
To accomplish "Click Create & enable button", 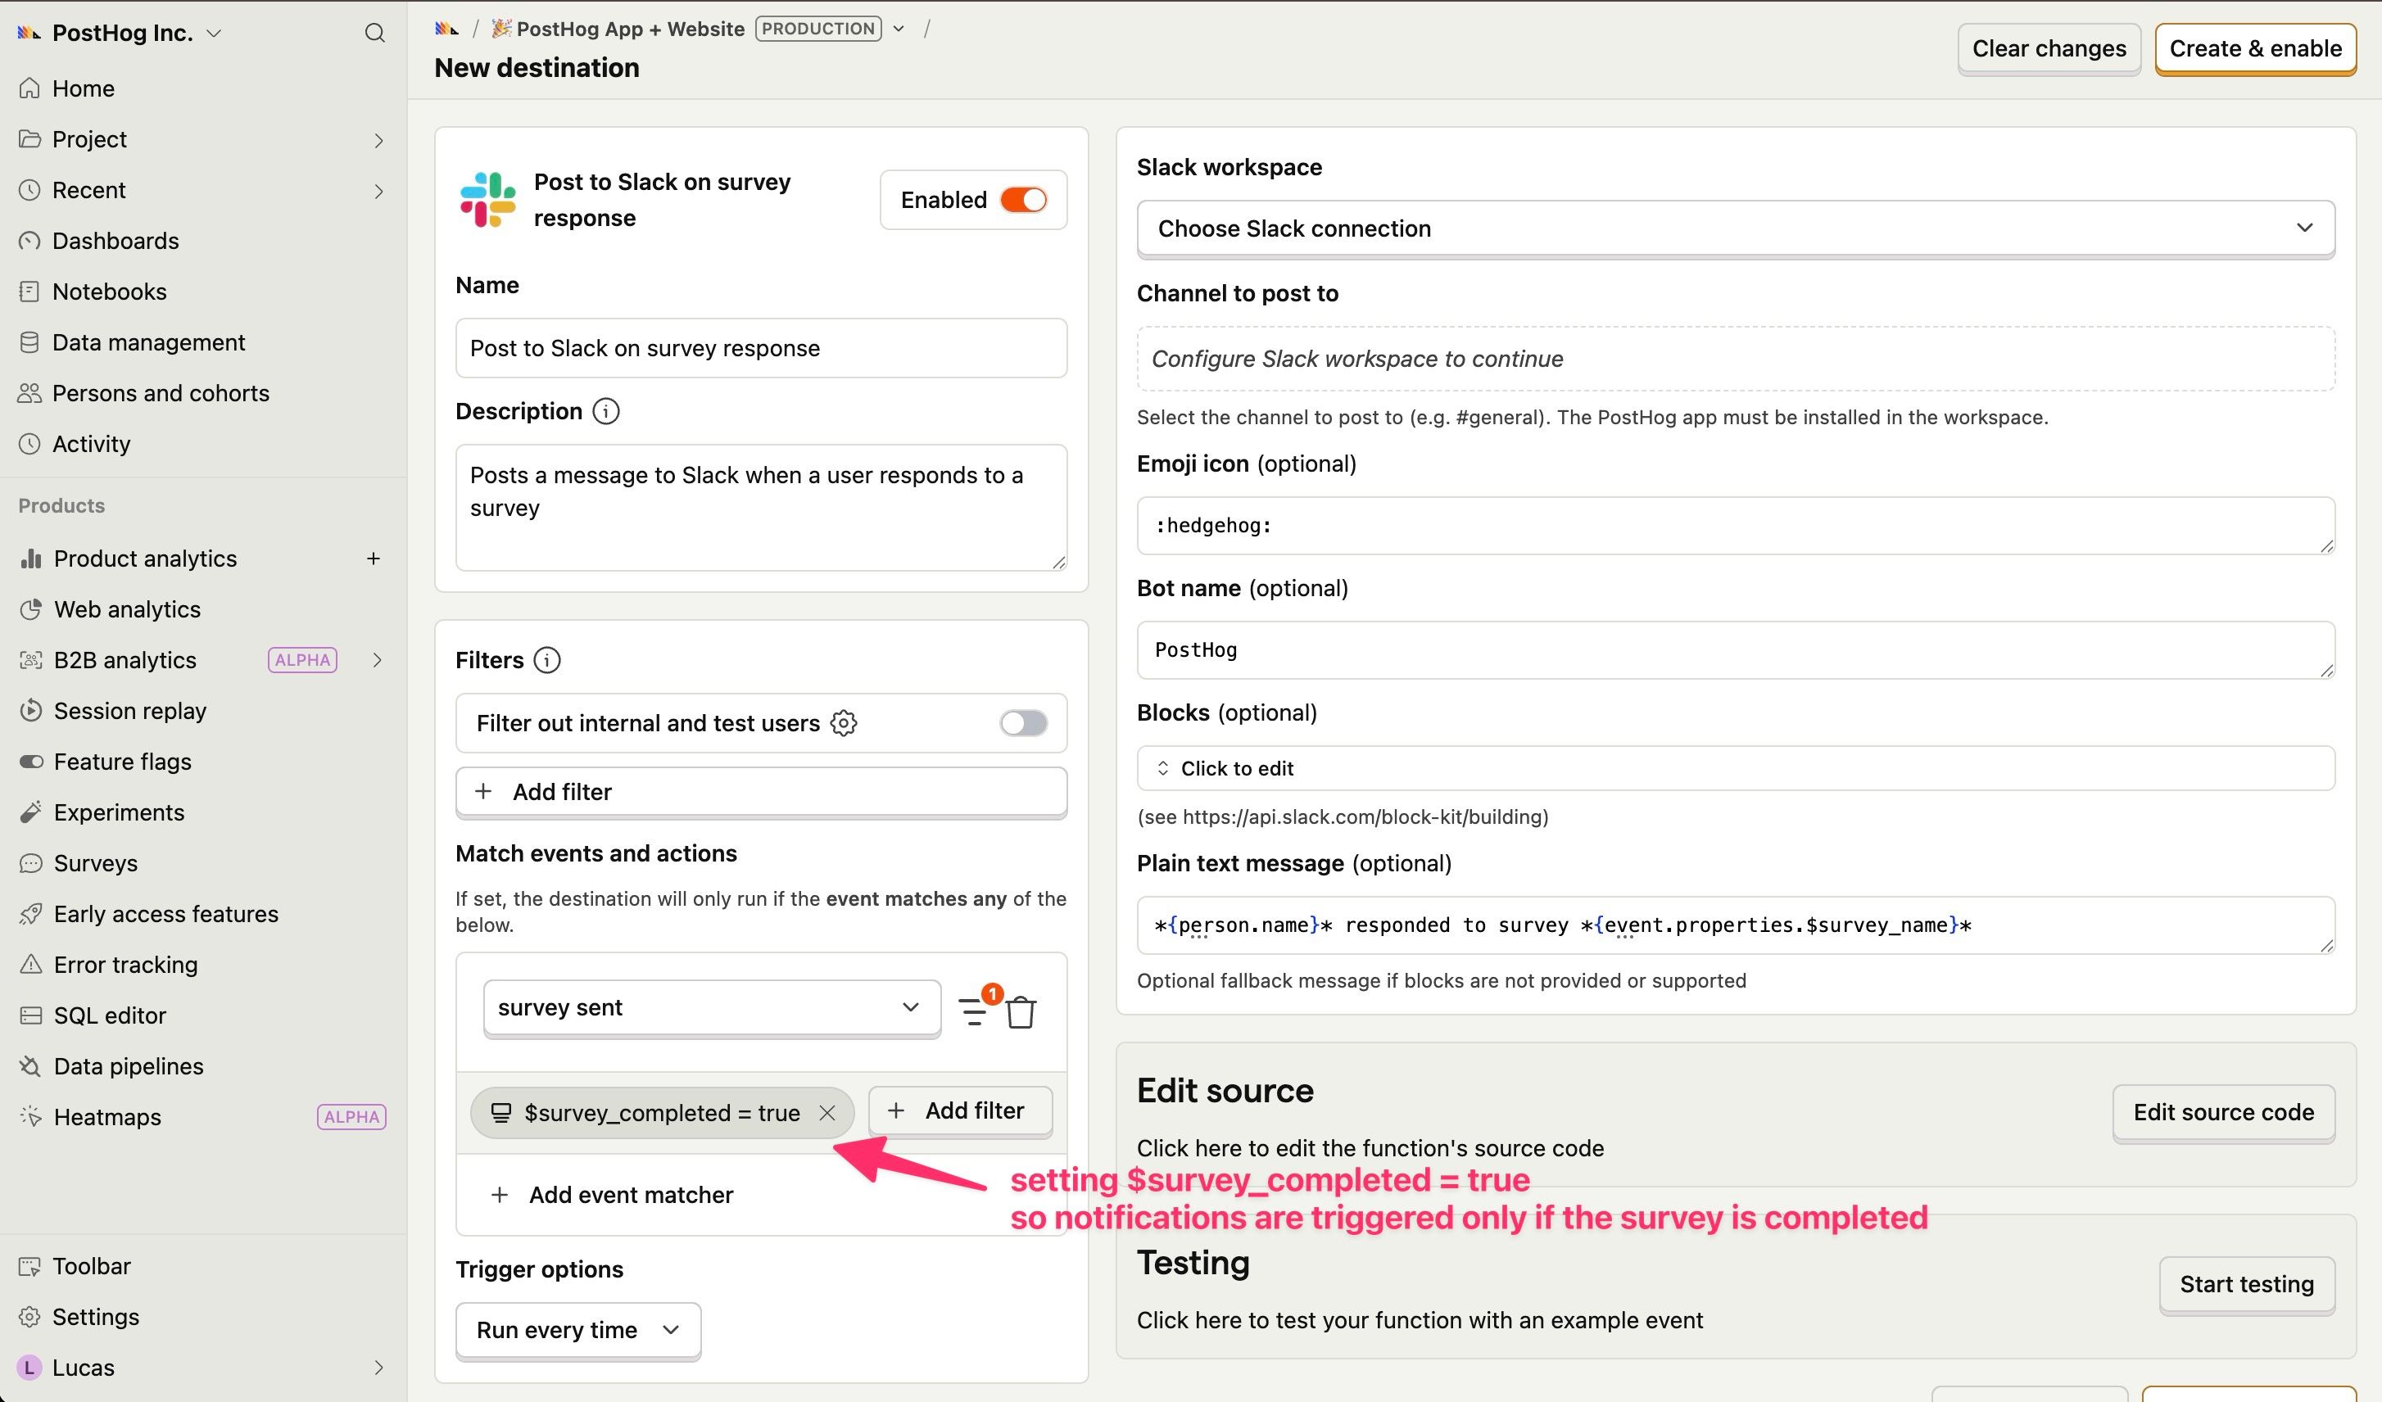I will pos(2255,49).
